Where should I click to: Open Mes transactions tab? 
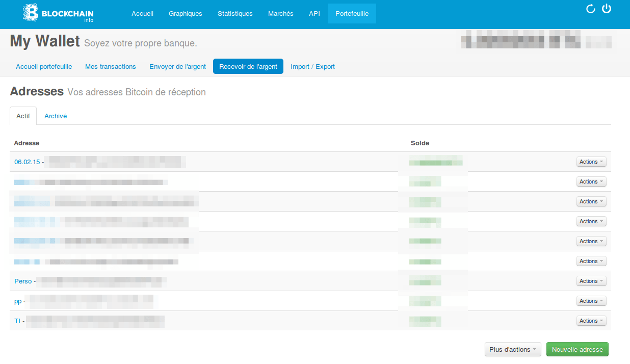pos(111,67)
